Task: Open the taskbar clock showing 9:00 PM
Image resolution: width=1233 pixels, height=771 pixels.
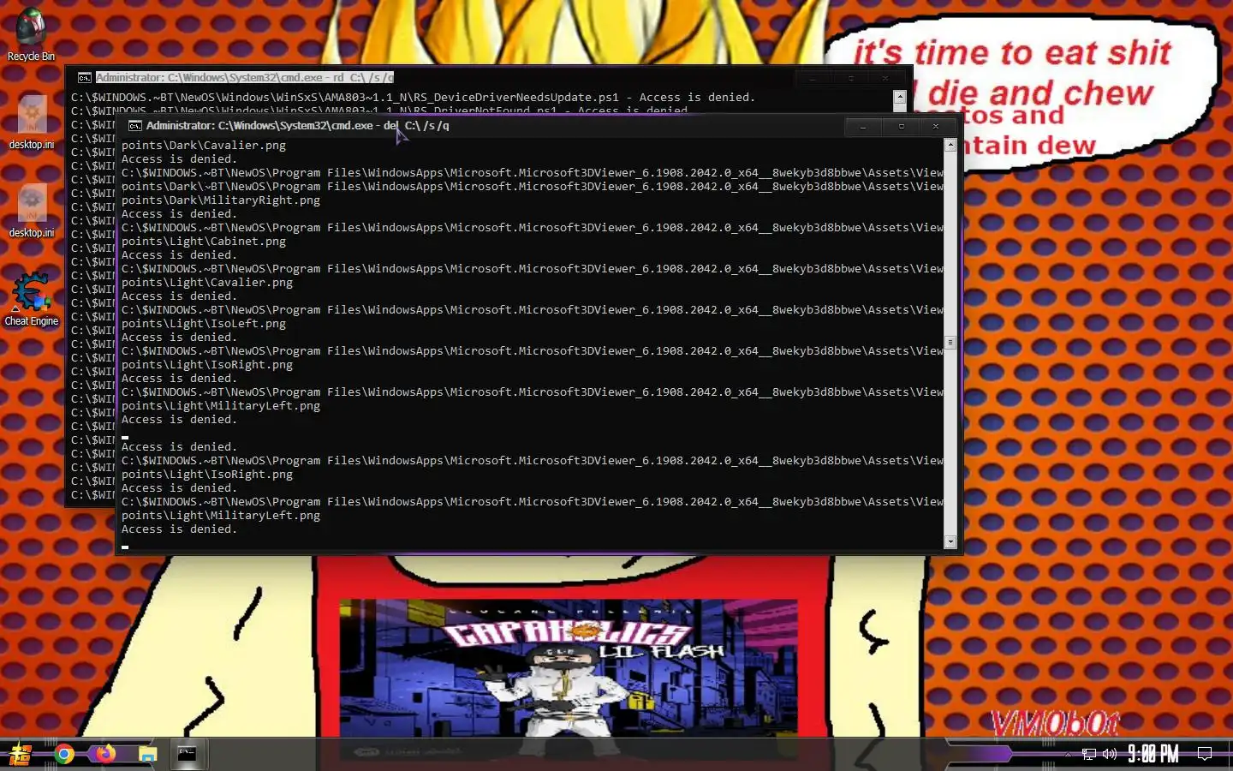Action: tap(1153, 755)
